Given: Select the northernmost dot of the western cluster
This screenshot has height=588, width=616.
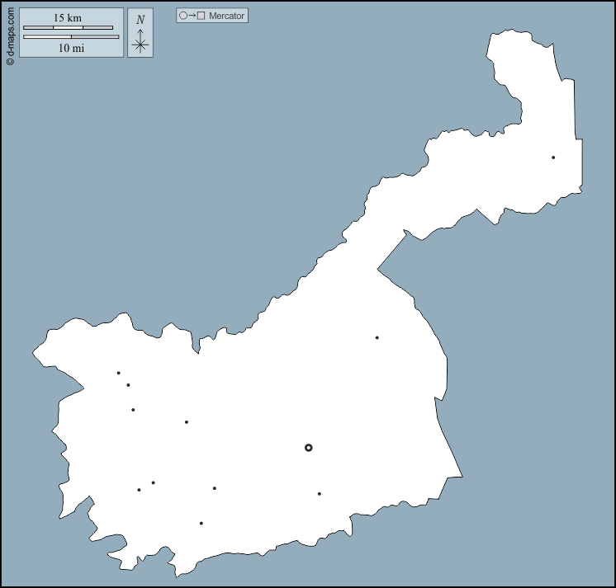Looking at the screenshot, I should point(118,373).
